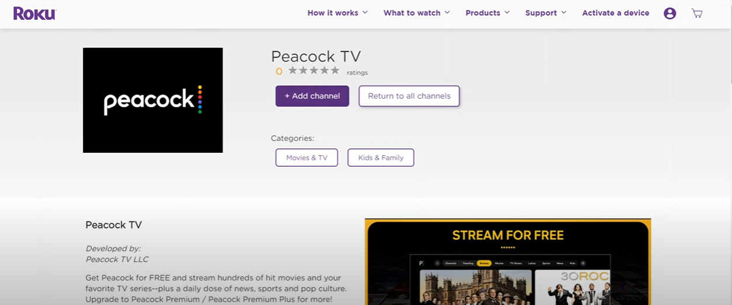
Task: Click the third rating star
Action: point(314,71)
